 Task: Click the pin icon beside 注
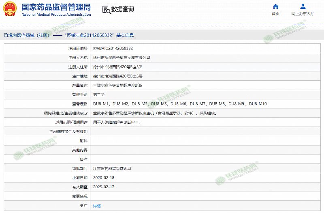click(x=81, y=206)
